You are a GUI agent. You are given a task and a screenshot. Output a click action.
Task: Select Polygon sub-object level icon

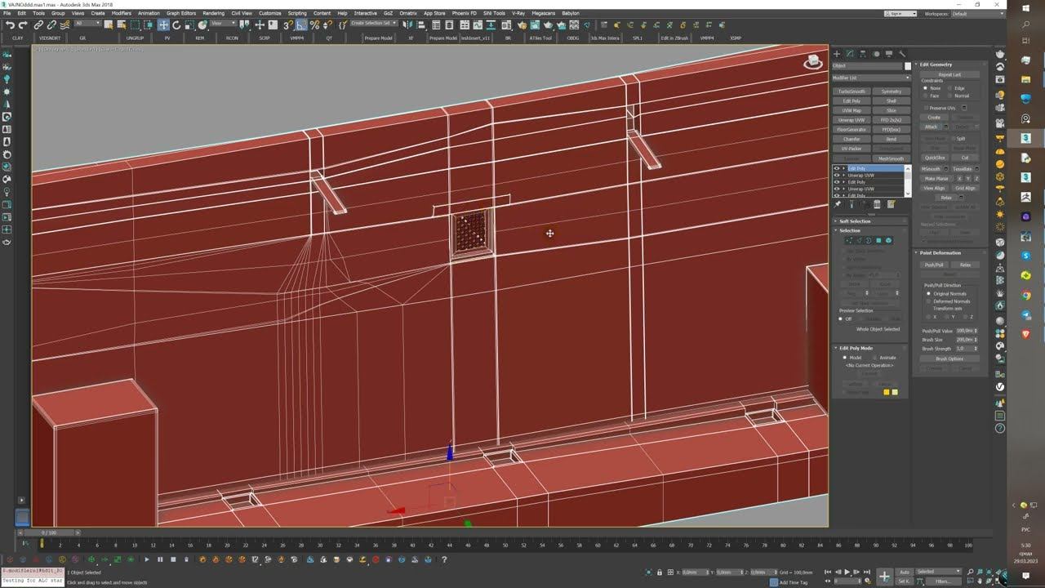point(878,240)
